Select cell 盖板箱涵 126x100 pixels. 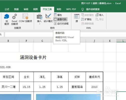[77, 87]
